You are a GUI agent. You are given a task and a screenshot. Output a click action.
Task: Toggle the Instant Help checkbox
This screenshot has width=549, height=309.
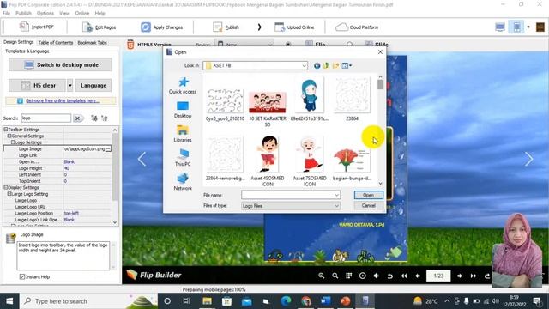[x=22, y=276]
